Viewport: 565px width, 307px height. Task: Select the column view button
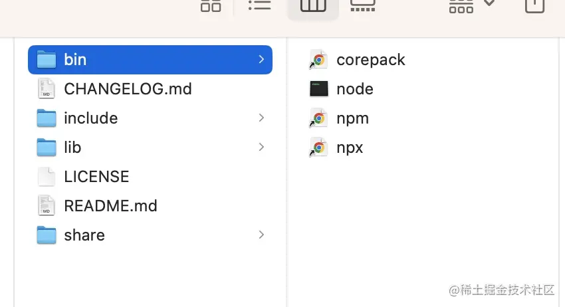point(313,6)
